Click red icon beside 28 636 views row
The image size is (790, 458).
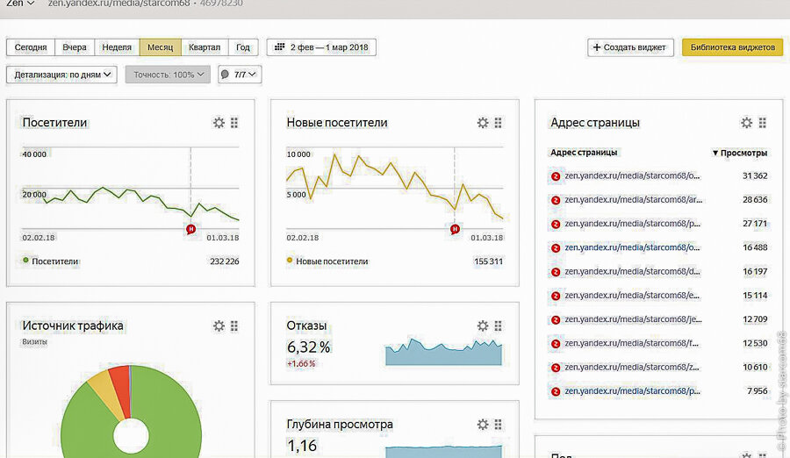pyautogui.click(x=556, y=200)
